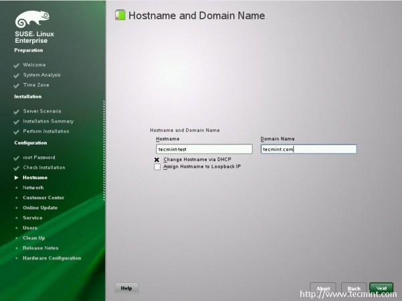
Task: Select the Hardware Configuration step
Action: [x=52, y=258]
